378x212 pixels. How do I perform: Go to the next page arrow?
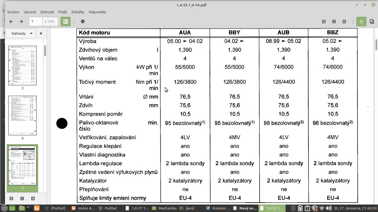[21, 22]
